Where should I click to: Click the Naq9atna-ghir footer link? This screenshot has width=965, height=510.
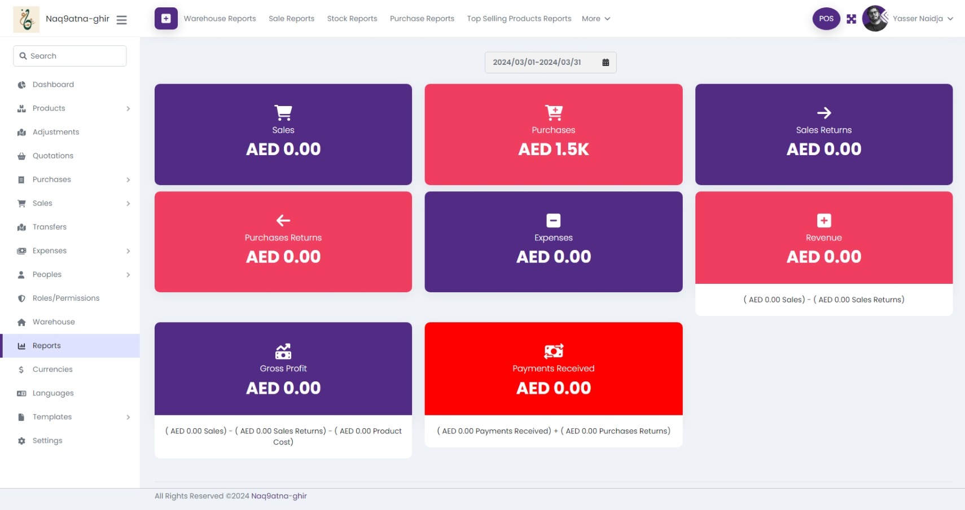279,496
